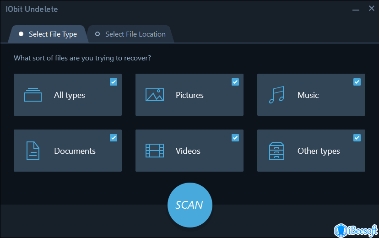The height and width of the screenshot is (238, 379).
Task: Click the Documents page icon
Action: [x=33, y=151]
